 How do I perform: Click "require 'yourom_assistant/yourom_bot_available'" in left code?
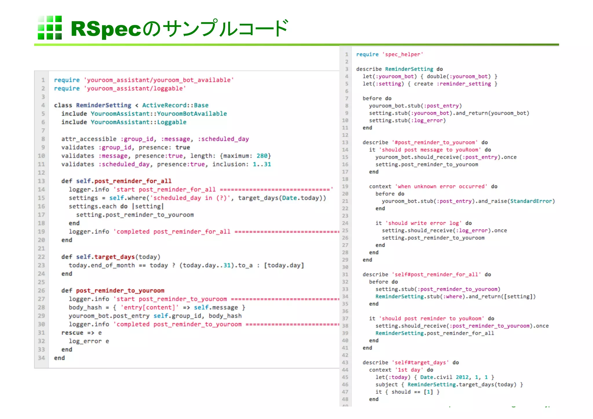click(144, 80)
